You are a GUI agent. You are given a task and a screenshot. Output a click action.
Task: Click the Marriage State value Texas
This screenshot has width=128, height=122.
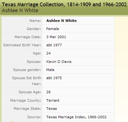click(52, 109)
